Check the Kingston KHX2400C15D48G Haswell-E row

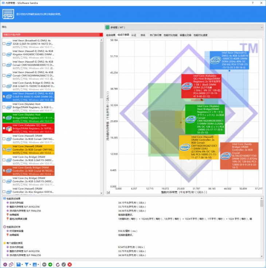tap(4, 54)
